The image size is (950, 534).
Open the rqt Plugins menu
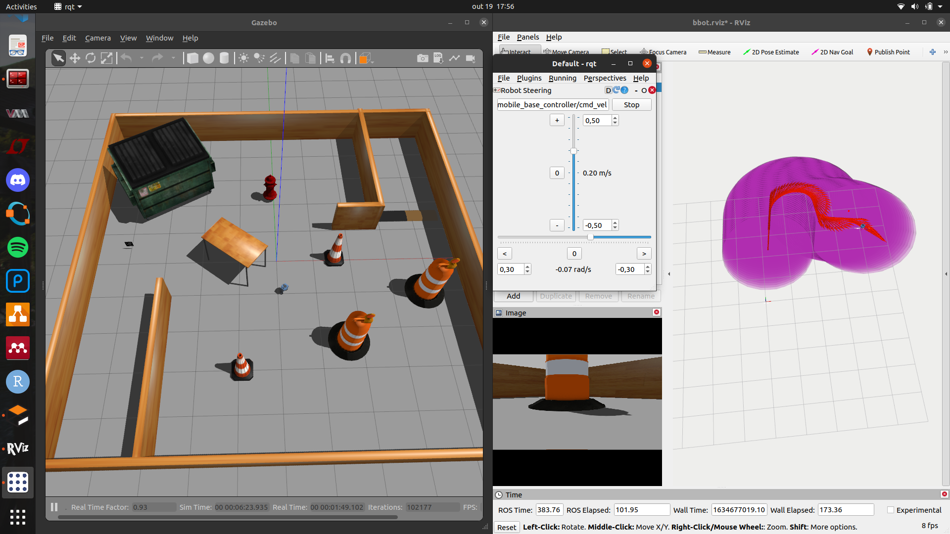529,78
